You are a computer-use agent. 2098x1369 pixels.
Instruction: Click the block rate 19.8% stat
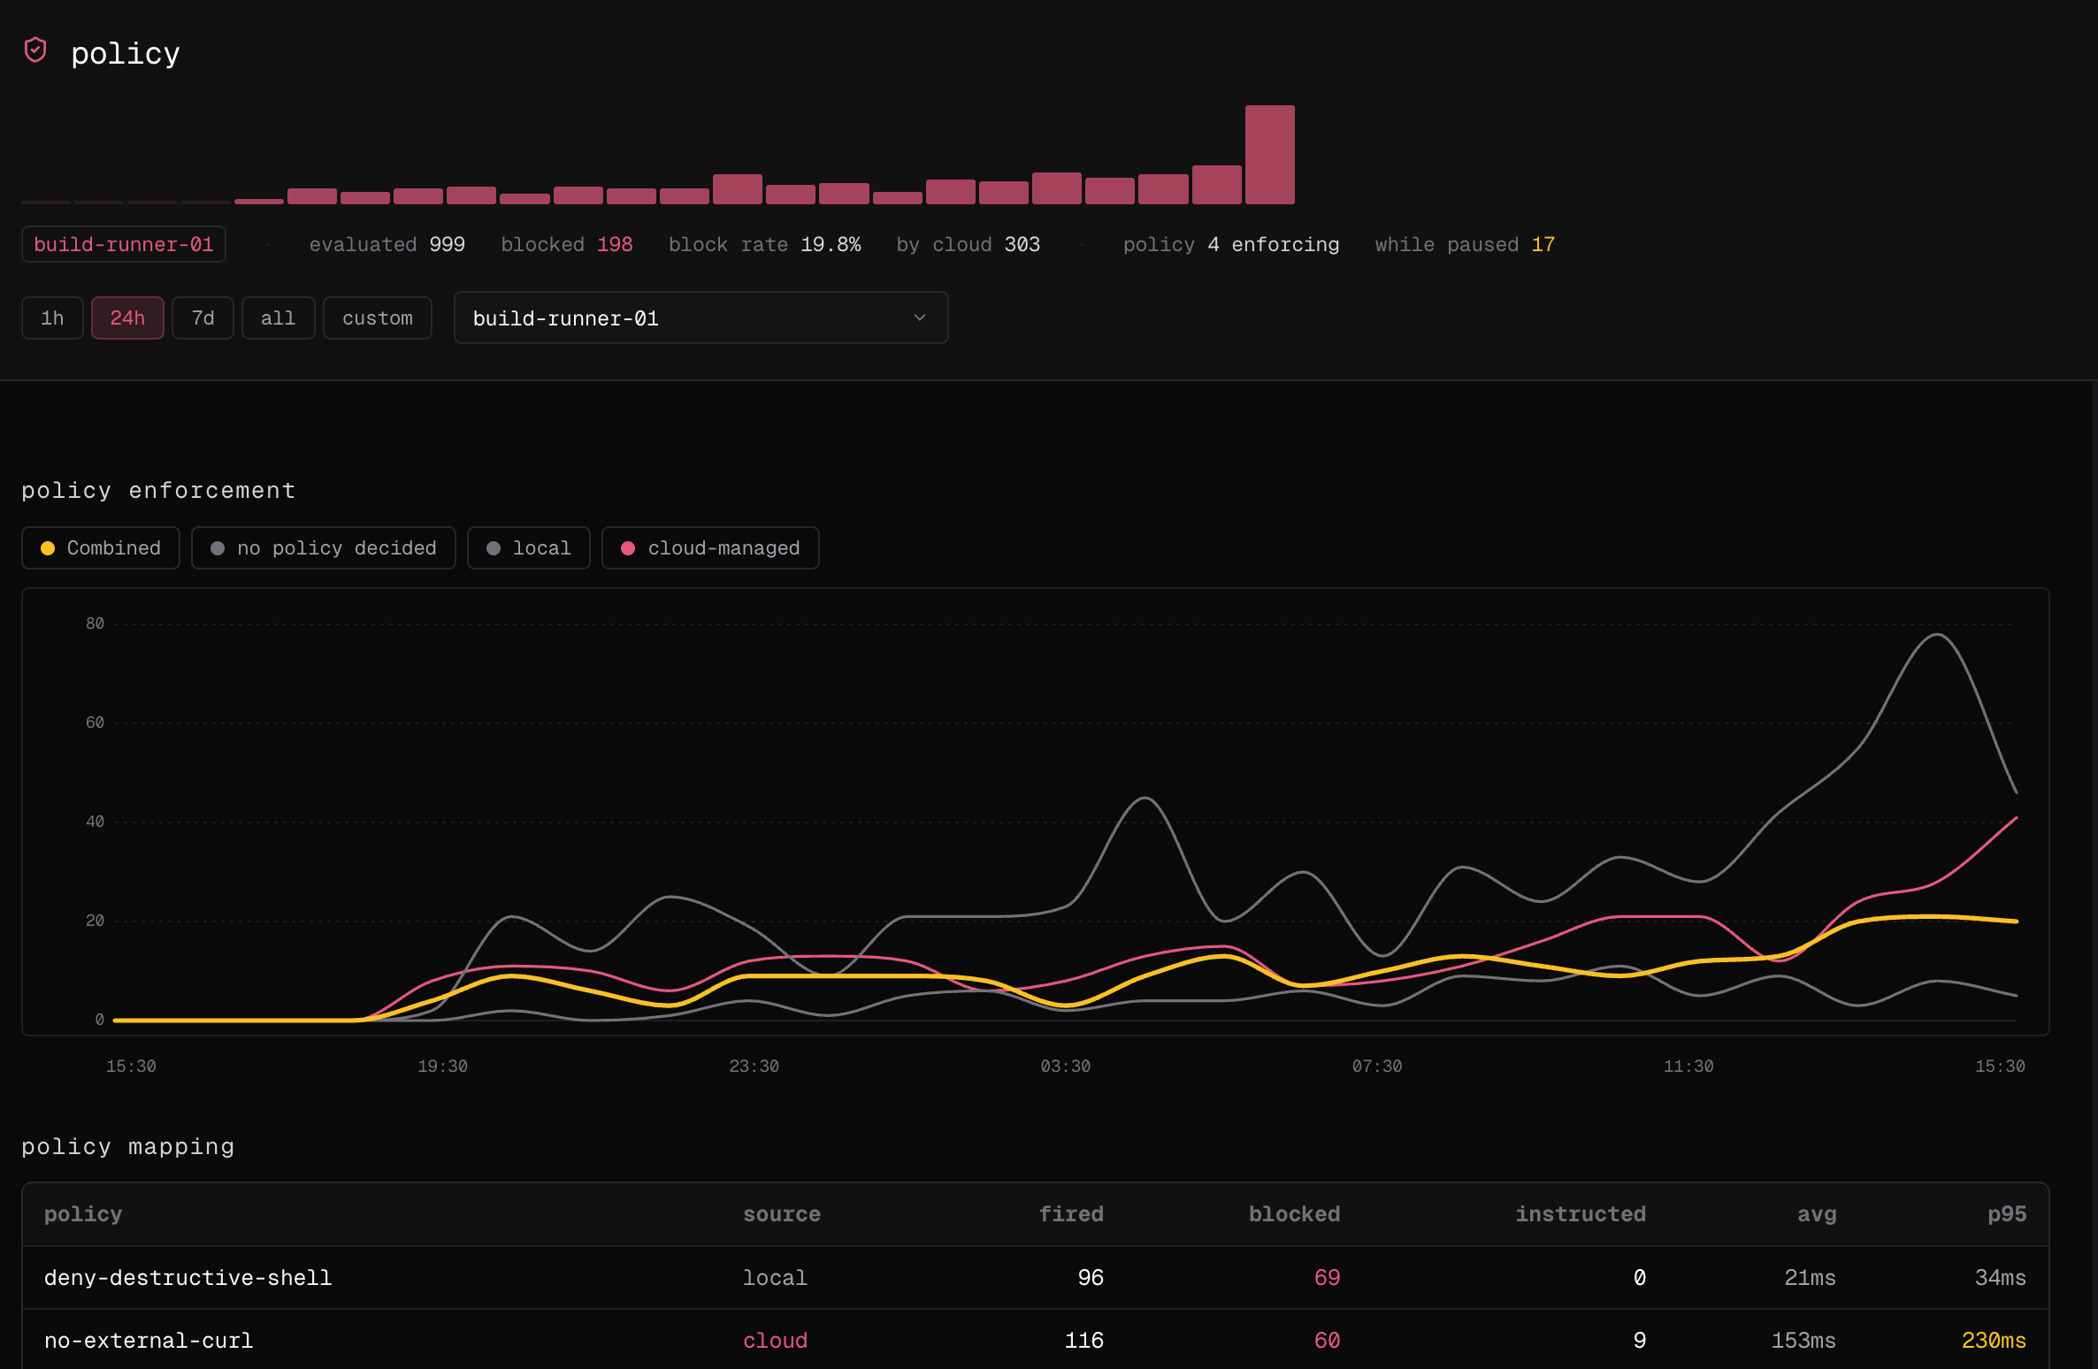pos(764,245)
